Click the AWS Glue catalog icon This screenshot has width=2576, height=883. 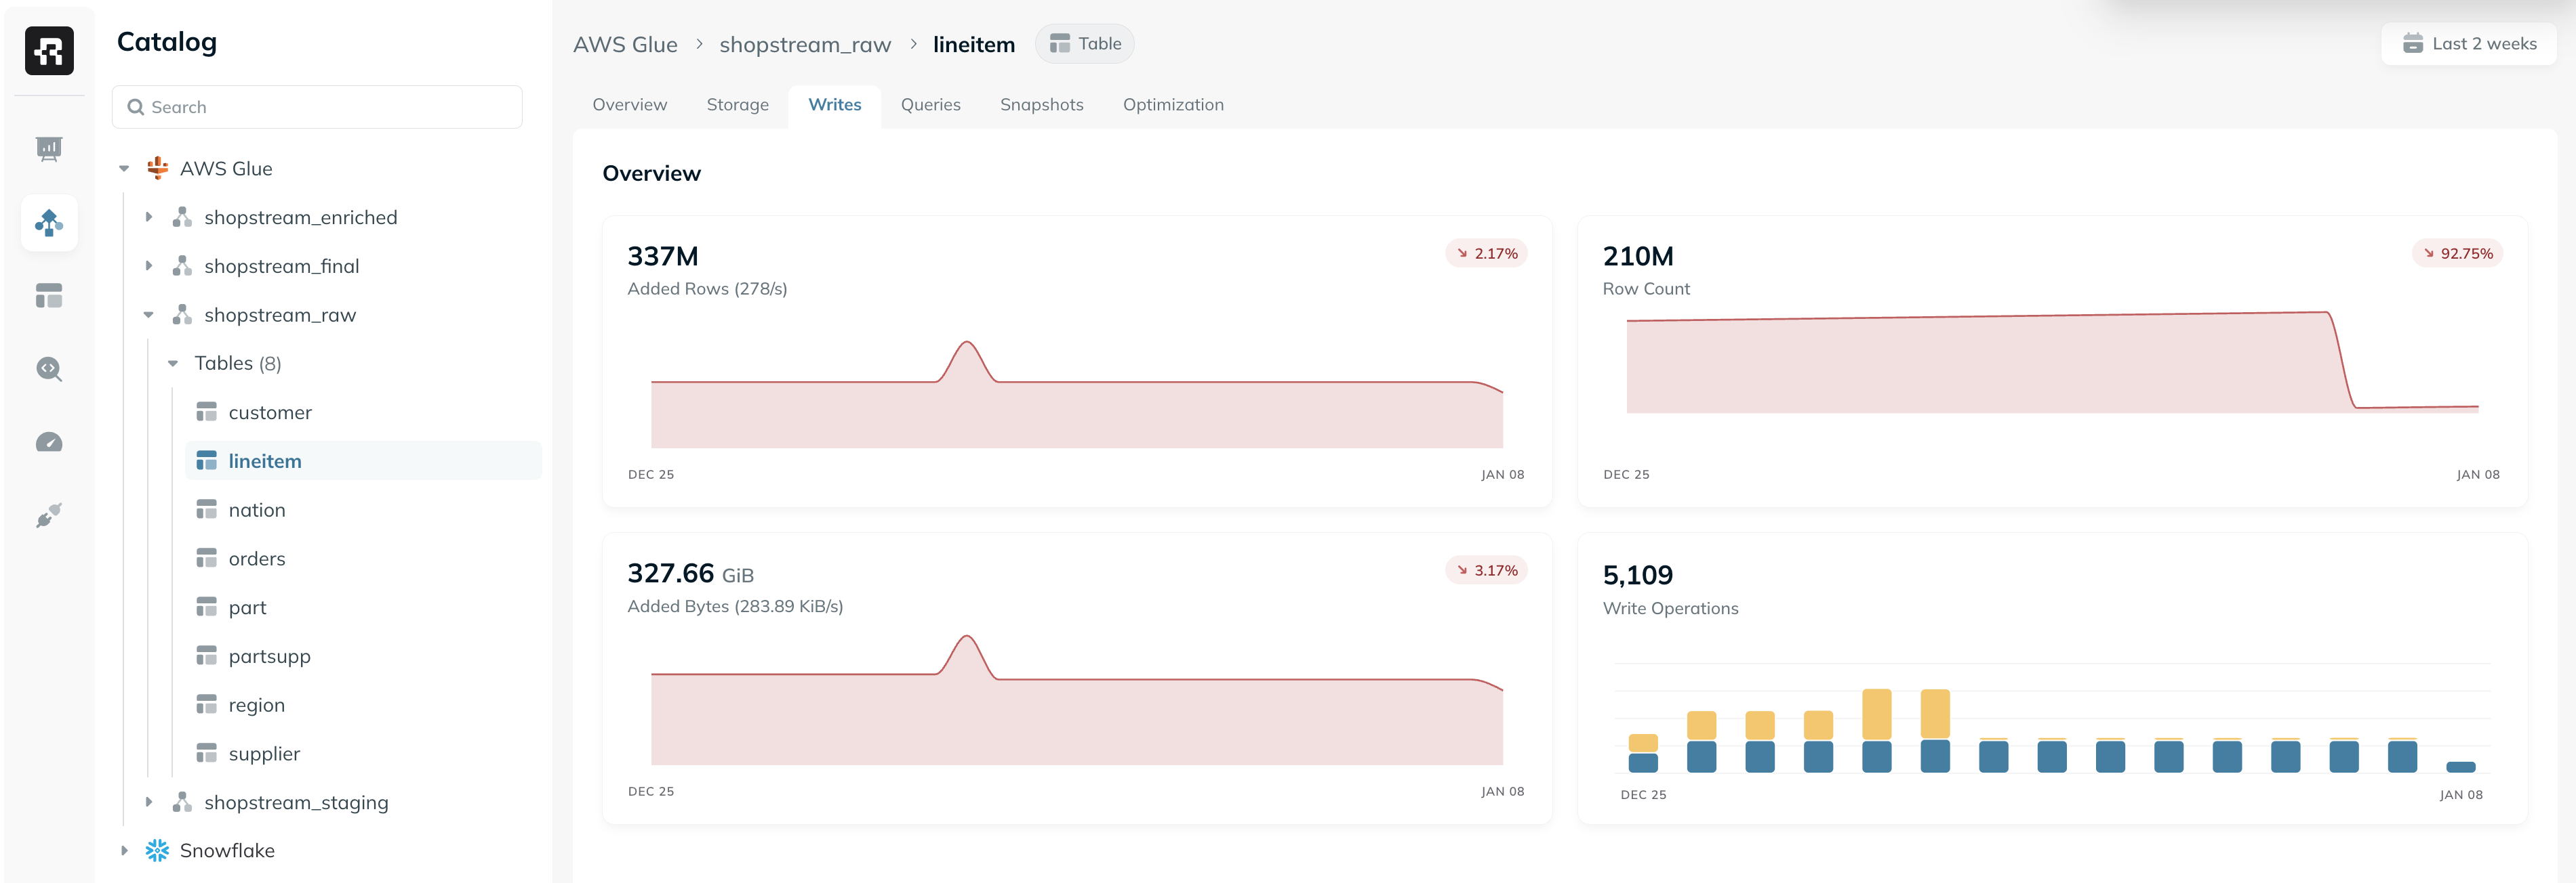point(157,168)
